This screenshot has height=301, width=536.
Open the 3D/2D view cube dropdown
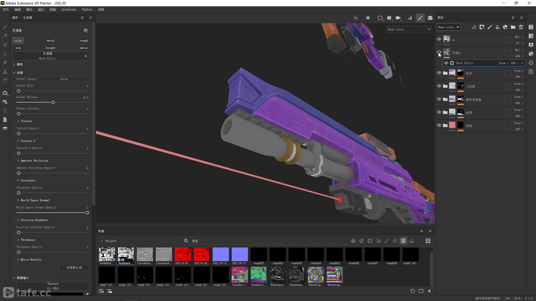coord(389,18)
